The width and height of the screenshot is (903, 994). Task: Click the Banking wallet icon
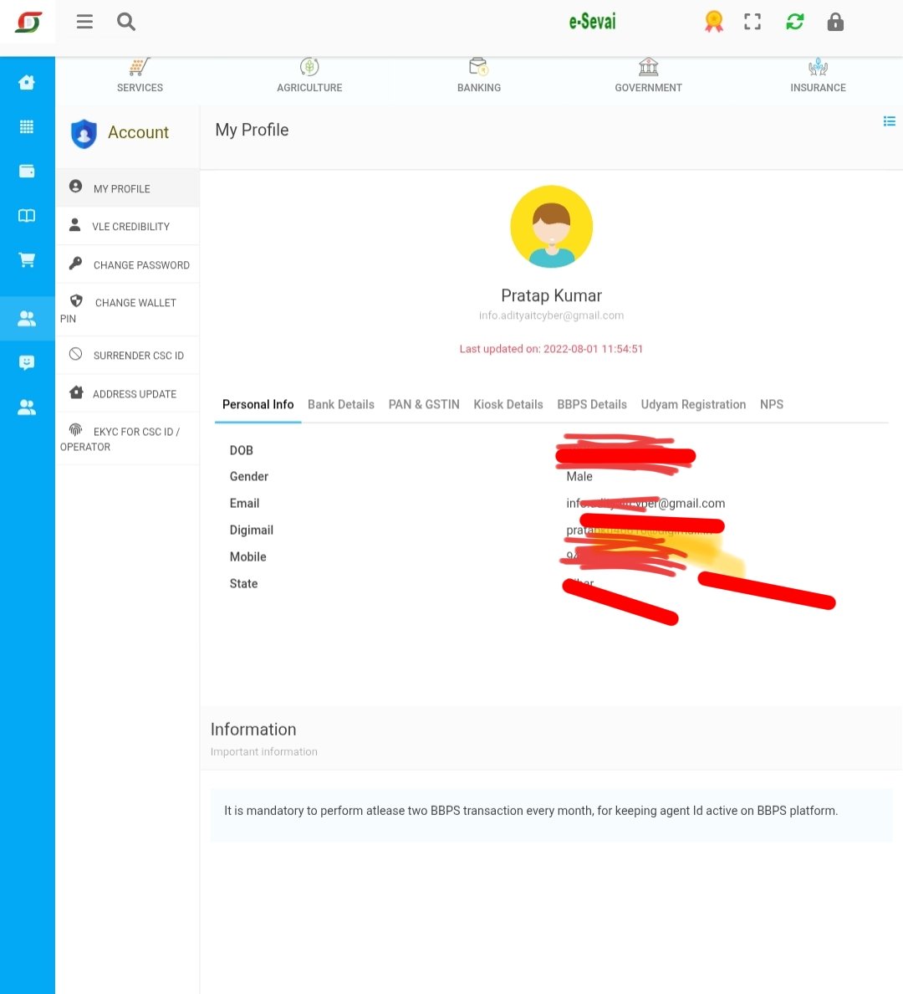click(x=478, y=67)
